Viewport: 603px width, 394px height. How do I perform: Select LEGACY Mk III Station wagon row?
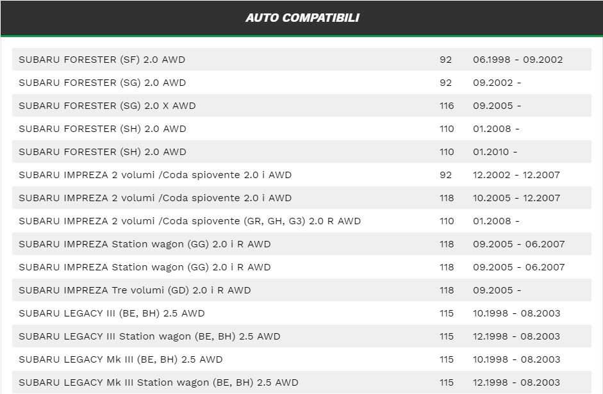301,382
